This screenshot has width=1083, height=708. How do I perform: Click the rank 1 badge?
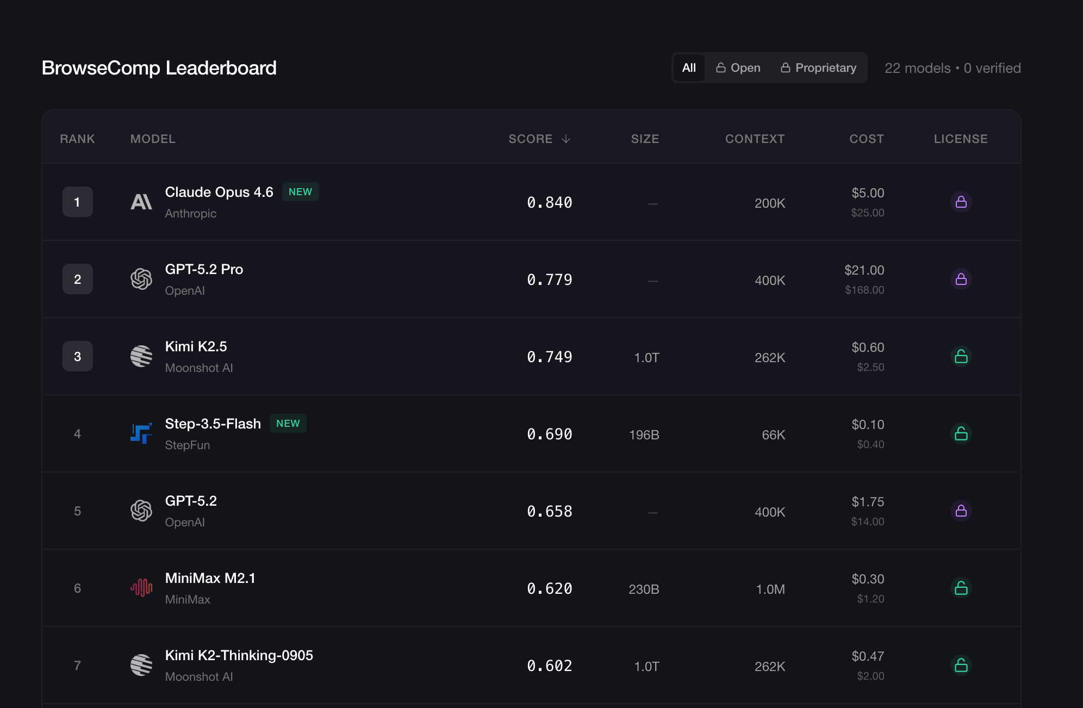[x=78, y=202]
